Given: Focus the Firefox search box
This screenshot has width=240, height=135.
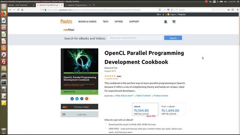Looking at the screenshot, I should (x=193, y=10).
